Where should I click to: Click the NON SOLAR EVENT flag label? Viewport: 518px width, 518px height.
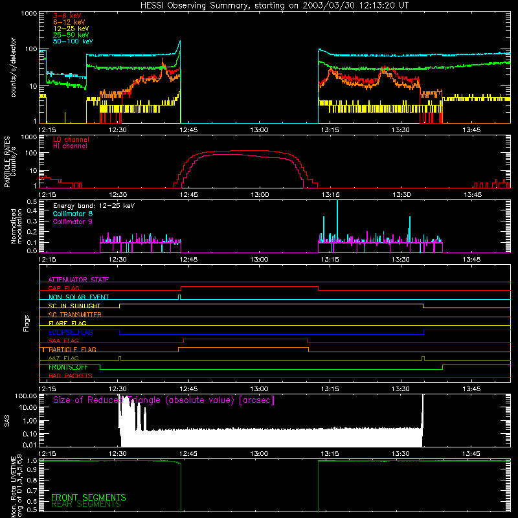(x=78, y=297)
